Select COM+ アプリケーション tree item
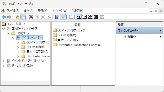The width and height of the screenshot is (164, 92). (x=38, y=42)
